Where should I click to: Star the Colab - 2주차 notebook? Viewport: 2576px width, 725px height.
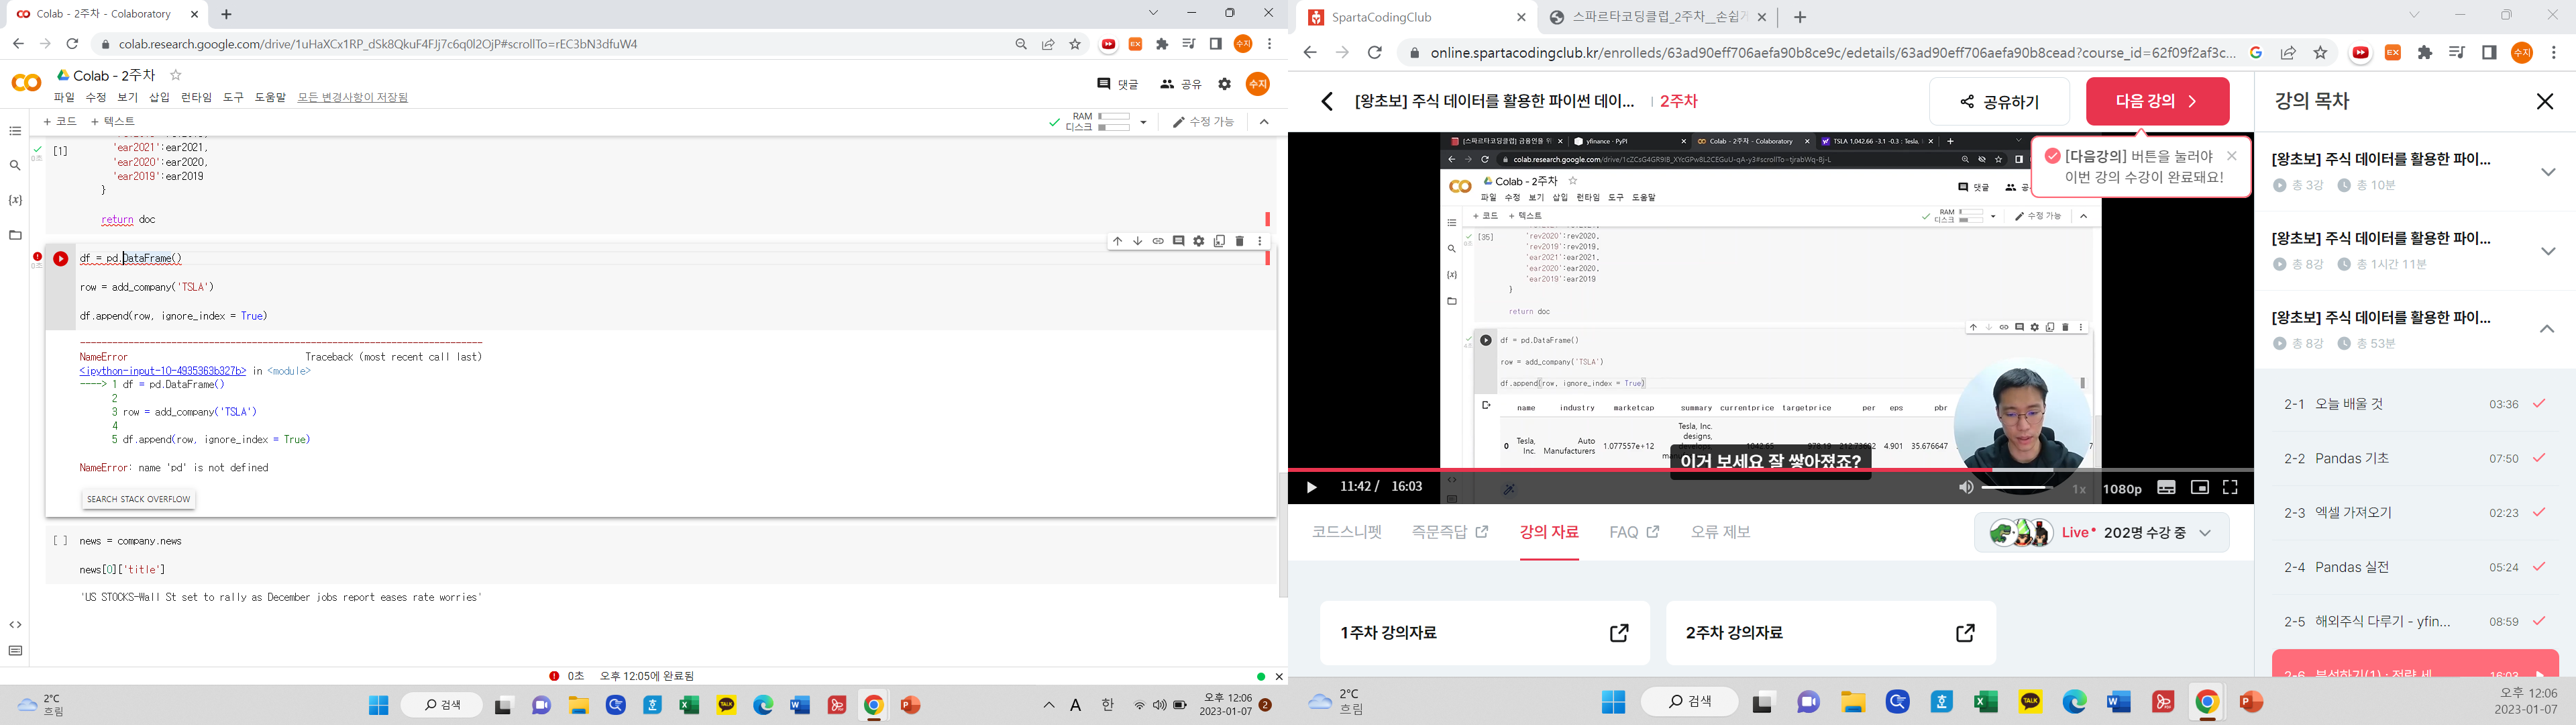coord(176,75)
